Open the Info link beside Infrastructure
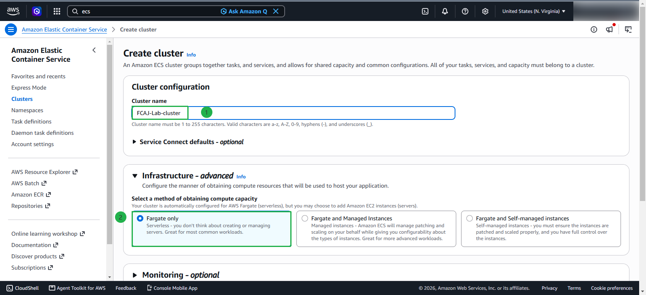Image resolution: width=646 pixels, height=295 pixels. (241, 177)
